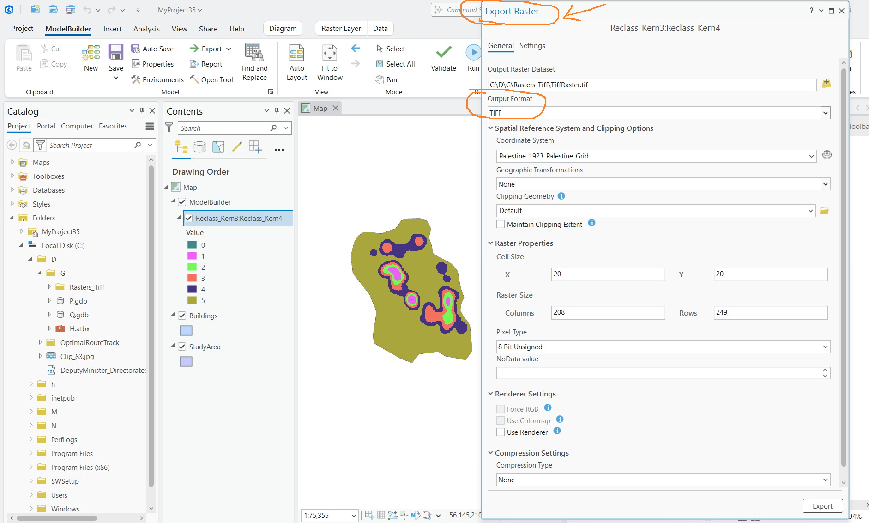Open the map scale dropdown

[354, 515]
